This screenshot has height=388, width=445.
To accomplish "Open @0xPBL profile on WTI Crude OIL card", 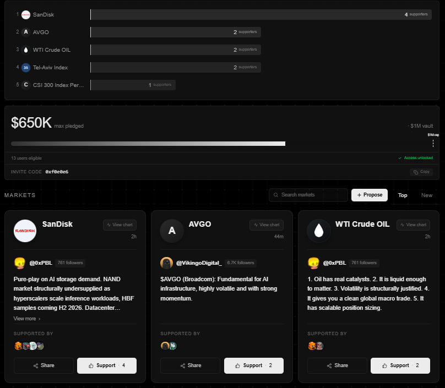I will pos(335,263).
